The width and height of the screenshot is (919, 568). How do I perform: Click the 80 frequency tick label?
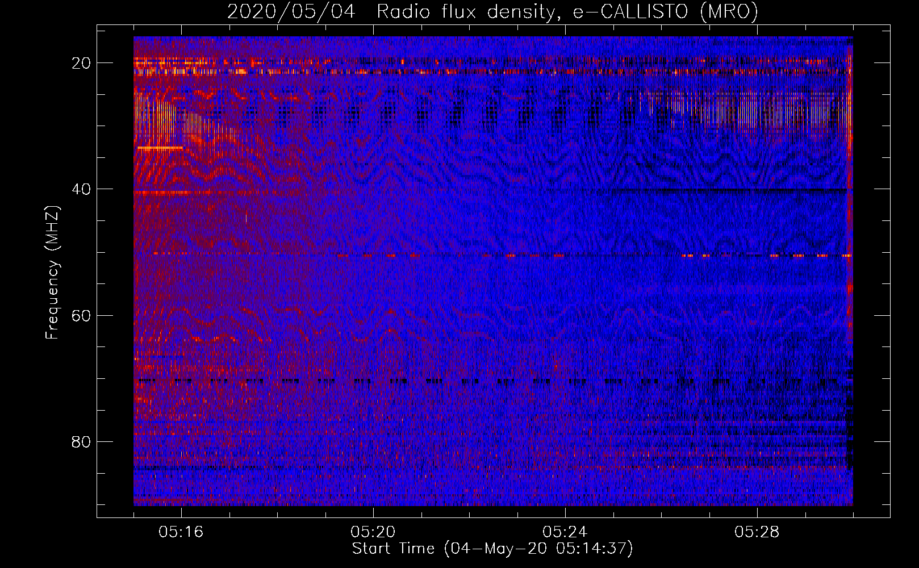82,441
